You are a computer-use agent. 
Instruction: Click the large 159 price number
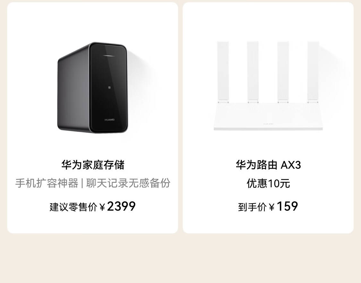287,206
